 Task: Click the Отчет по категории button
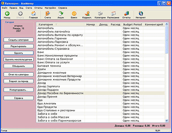19,74
